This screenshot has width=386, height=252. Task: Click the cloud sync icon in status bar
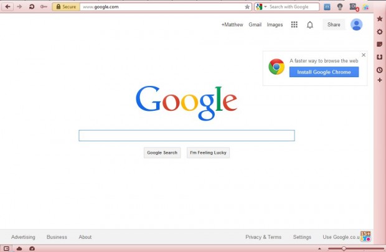(19, 248)
